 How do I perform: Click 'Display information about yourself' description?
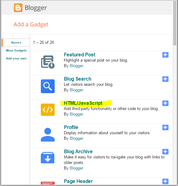[x=107, y=133]
